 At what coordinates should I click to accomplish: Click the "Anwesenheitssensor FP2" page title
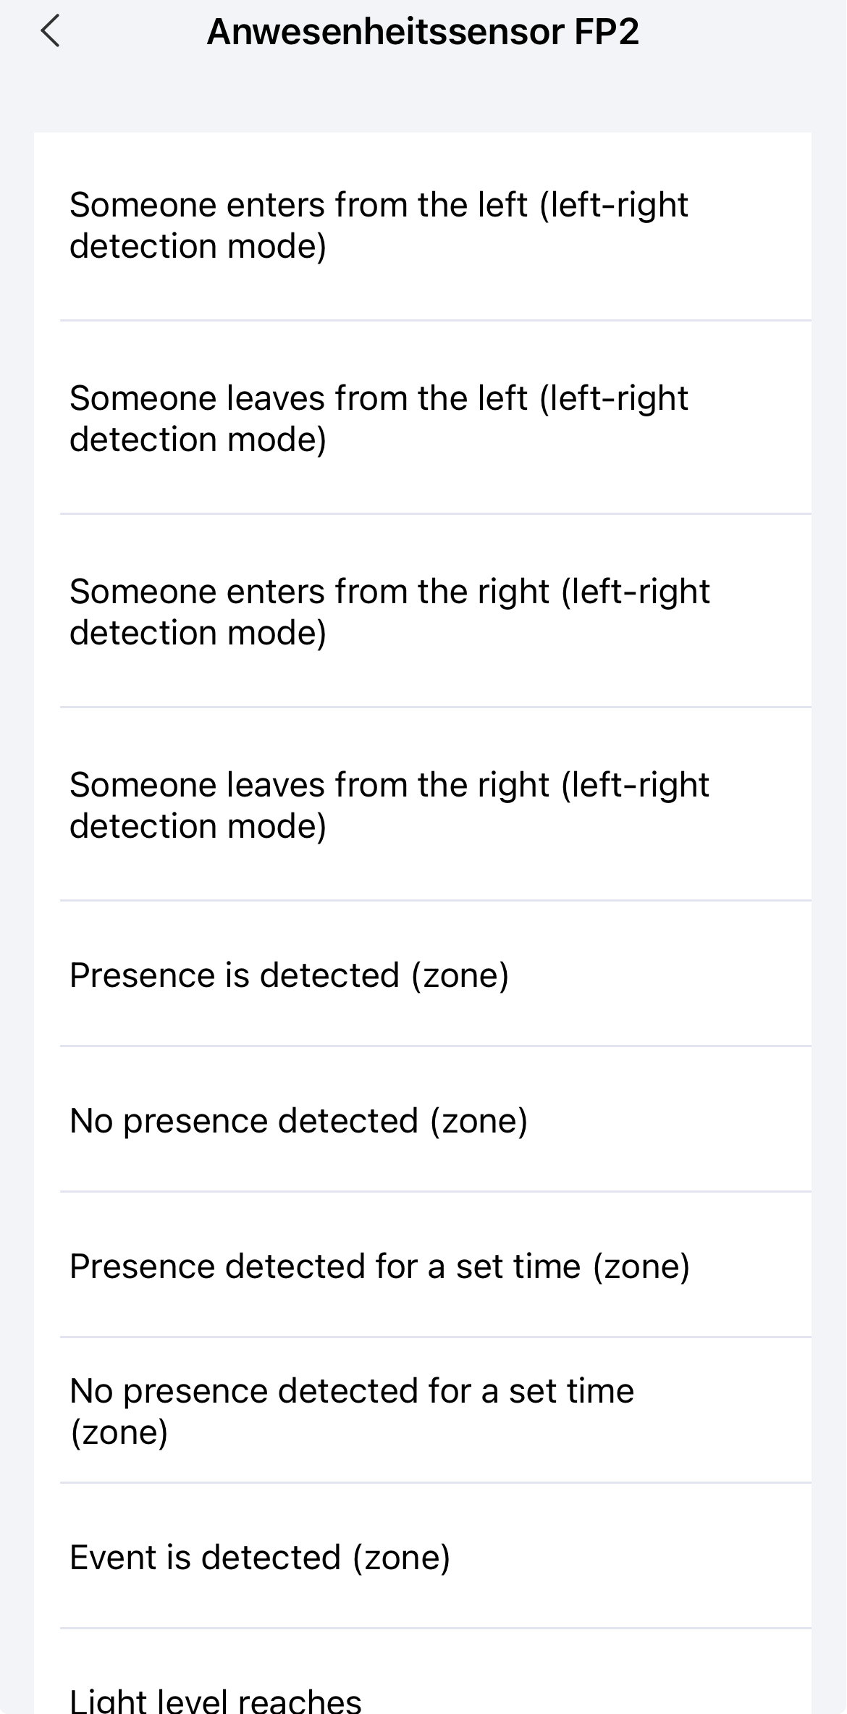tap(423, 32)
